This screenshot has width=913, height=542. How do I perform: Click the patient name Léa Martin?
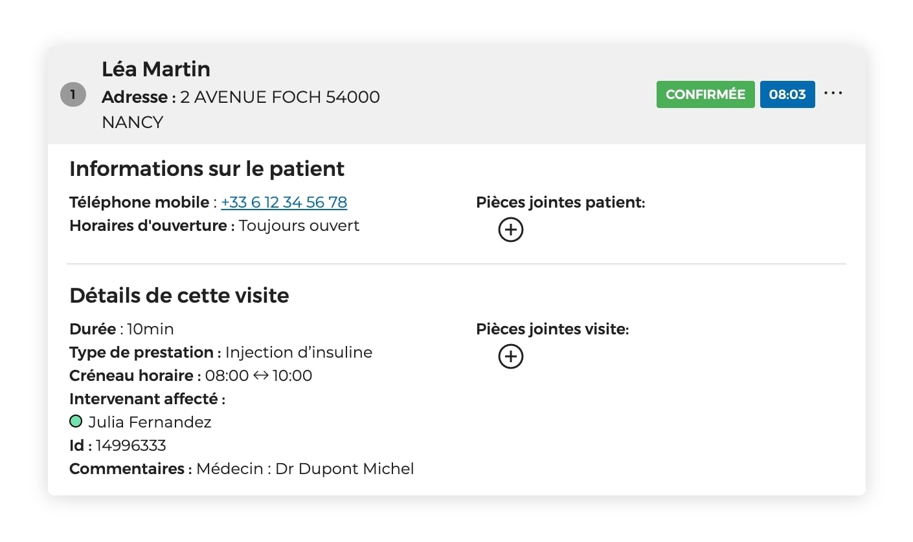155,69
